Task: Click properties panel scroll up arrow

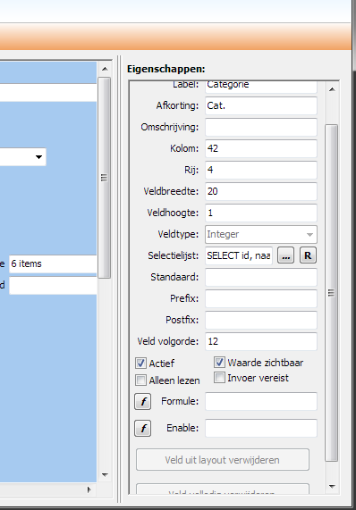Action: (x=332, y=89)
